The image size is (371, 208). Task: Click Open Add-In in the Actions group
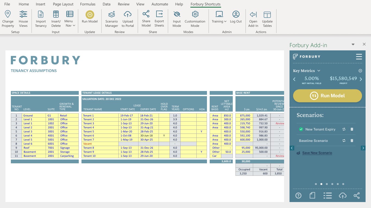(x=253, y=19)
